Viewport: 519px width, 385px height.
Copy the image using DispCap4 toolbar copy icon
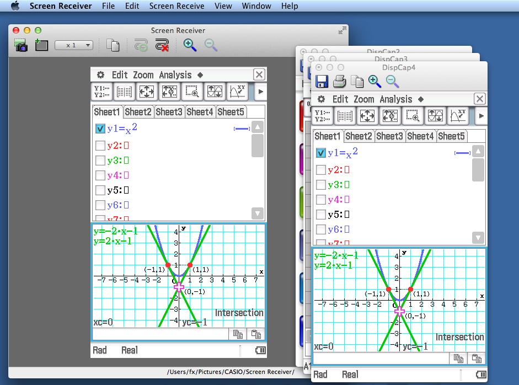[x=357, y=82]
